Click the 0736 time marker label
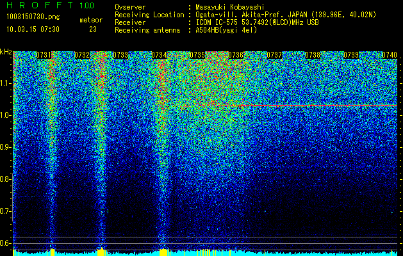 [236, 55]
